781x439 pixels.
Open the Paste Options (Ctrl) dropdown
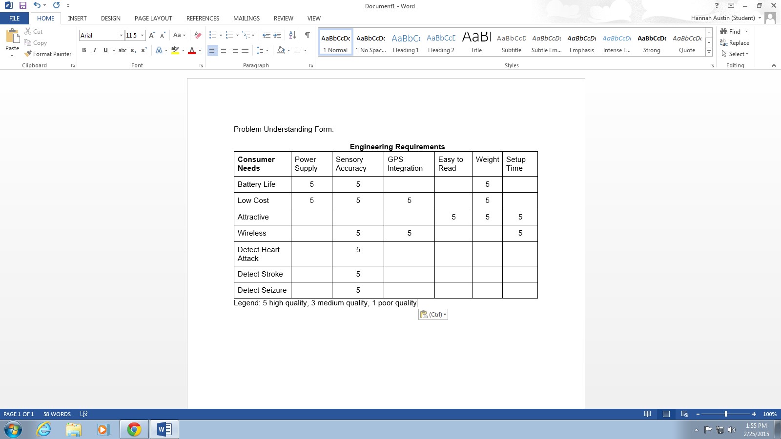[x=433, y=315]
